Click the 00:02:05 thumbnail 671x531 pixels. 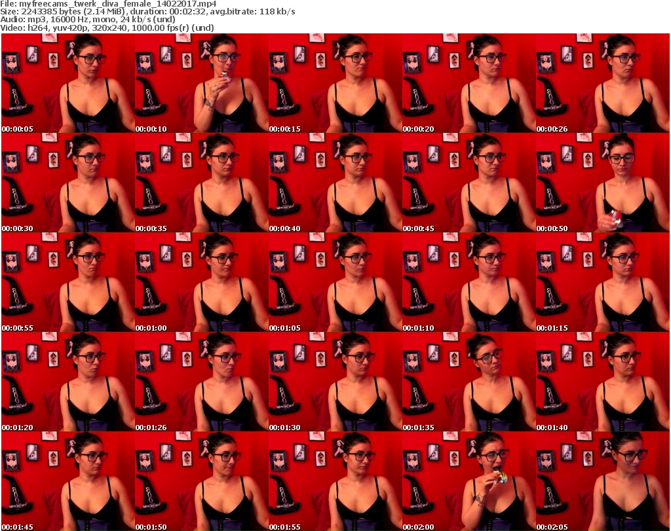click(602, 481)
